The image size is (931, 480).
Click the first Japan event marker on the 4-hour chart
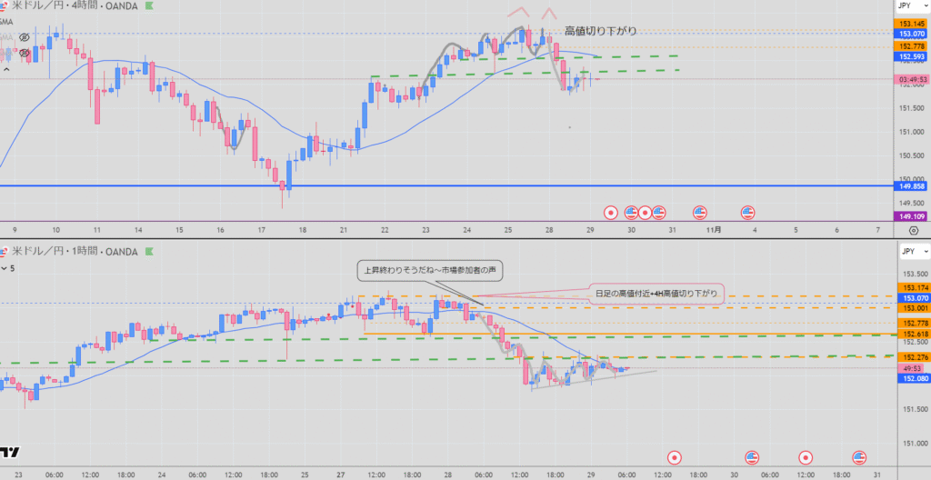(x=611, y=213)
